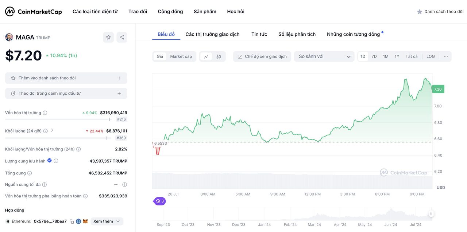Viewport: 467px width, 232px height.
Task: Toggle LOG scale on chart
Action: tap(431, 56)
